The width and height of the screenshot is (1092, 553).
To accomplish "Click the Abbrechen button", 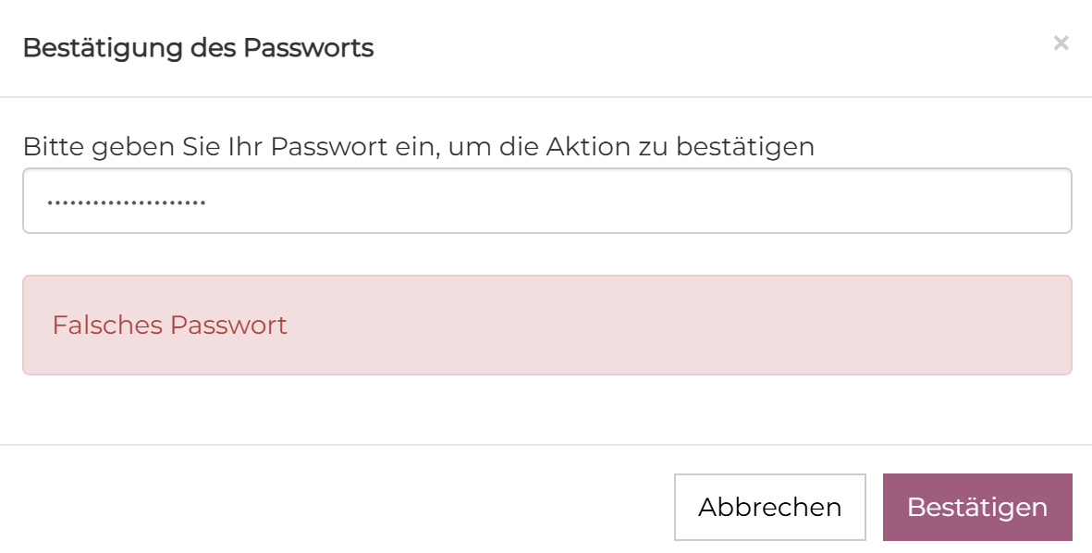I will tap(769, 507).
